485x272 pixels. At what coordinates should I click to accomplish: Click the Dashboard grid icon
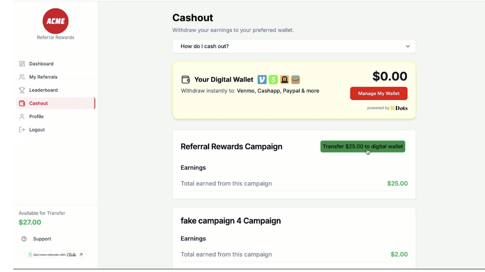point(22,64)
